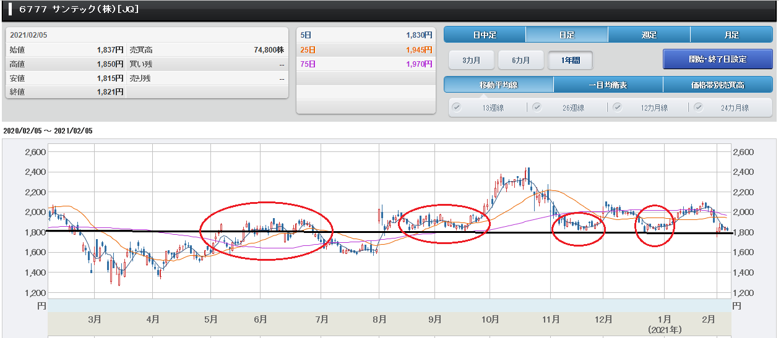Screen dimensions: 781x338
Task: Select the 日足 daily chart tab
Action: pos(567,35)
